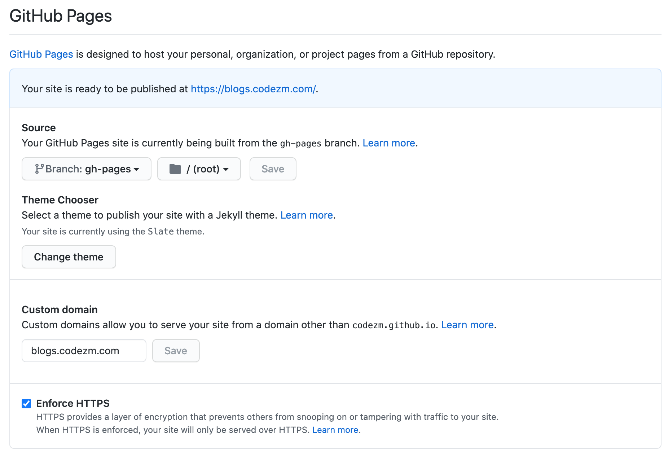Open the https://blogs.codezm.com/ site link
The image size is (668, 461).
point(253,89)
